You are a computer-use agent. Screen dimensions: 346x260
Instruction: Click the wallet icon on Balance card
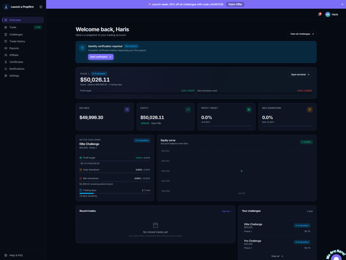[x=127, y=110]
